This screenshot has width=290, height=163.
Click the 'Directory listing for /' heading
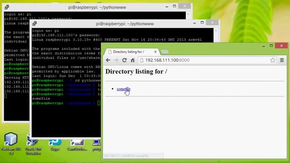point(136,72)
